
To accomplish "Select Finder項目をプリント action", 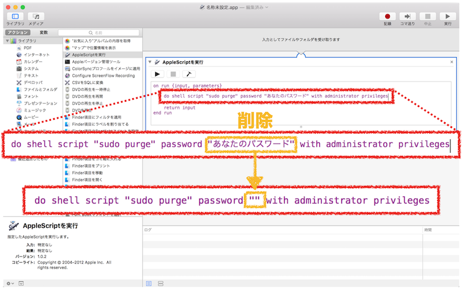I will pyautogui.click(x=91, y=166).
